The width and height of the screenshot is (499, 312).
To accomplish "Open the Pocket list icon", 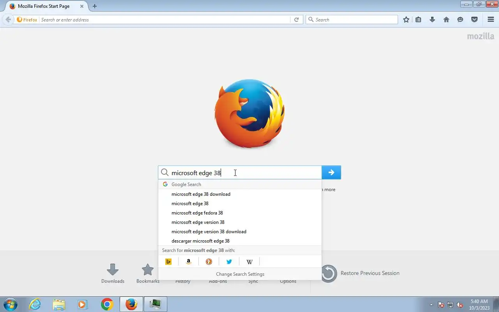I will pyautogui.click(x=474, y=19).
